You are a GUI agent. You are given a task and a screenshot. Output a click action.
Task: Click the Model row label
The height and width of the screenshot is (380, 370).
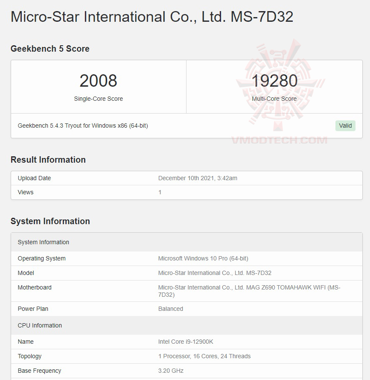[26, 273]
